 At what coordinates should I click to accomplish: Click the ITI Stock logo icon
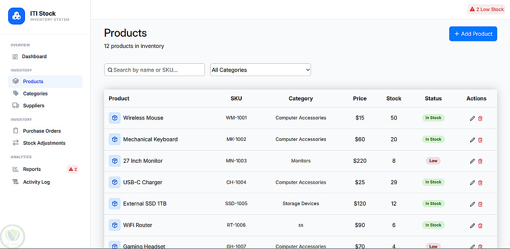[x=16, y=16]
